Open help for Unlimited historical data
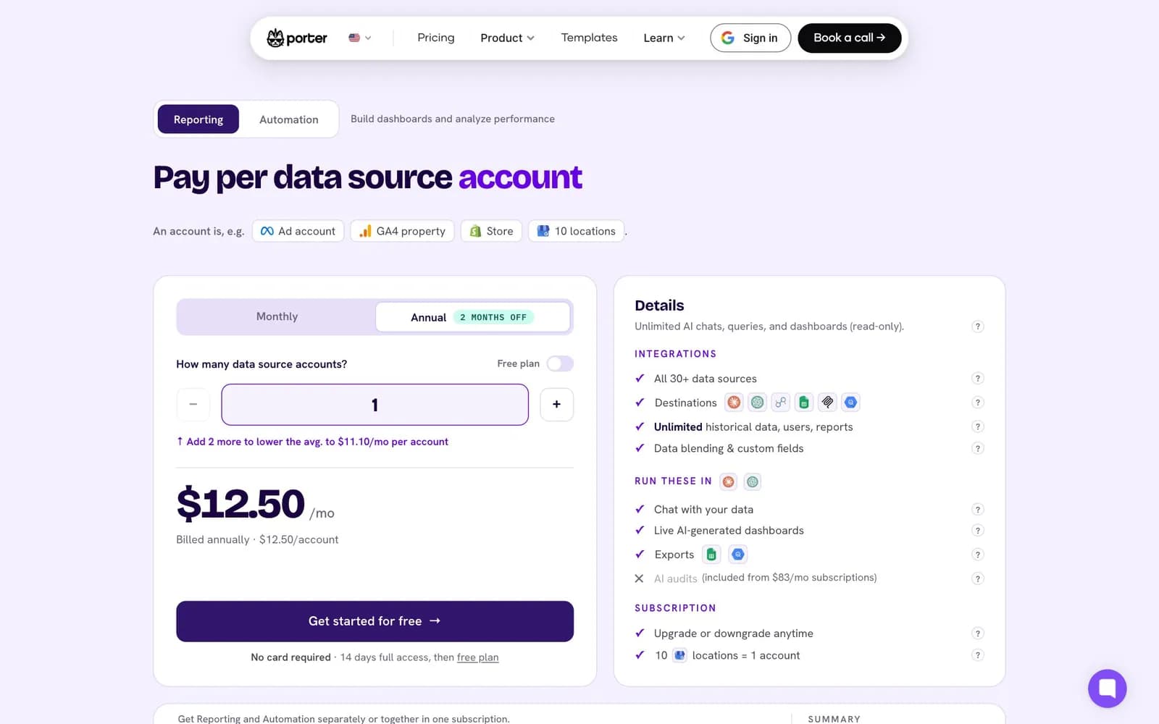The height and width of the screenshot is (724, 1159). (x=977, y=426)
